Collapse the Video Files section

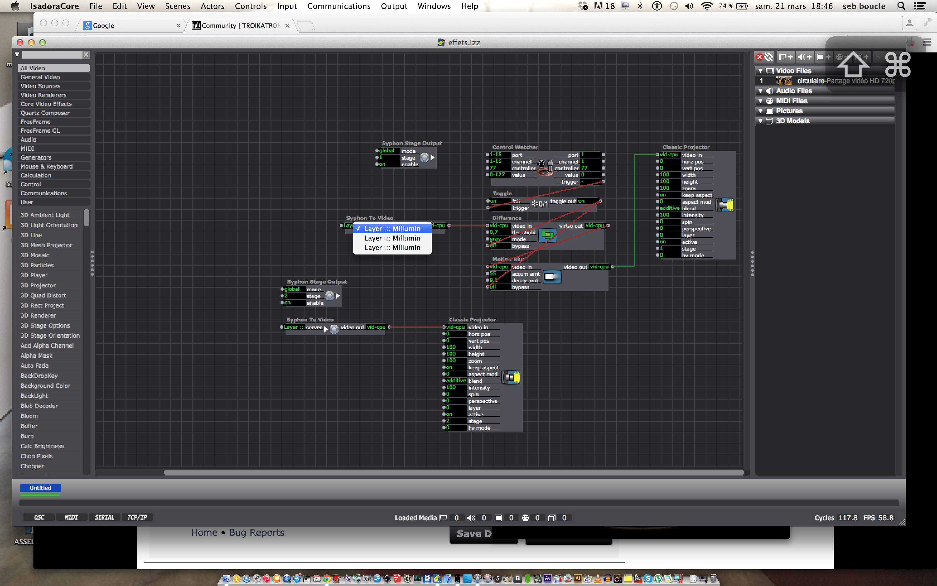pyautogui.click(x=760, y=71)
